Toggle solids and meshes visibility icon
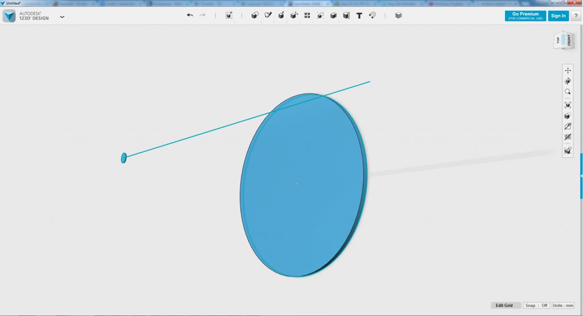The image size is (583, 316). coord(568,137)
